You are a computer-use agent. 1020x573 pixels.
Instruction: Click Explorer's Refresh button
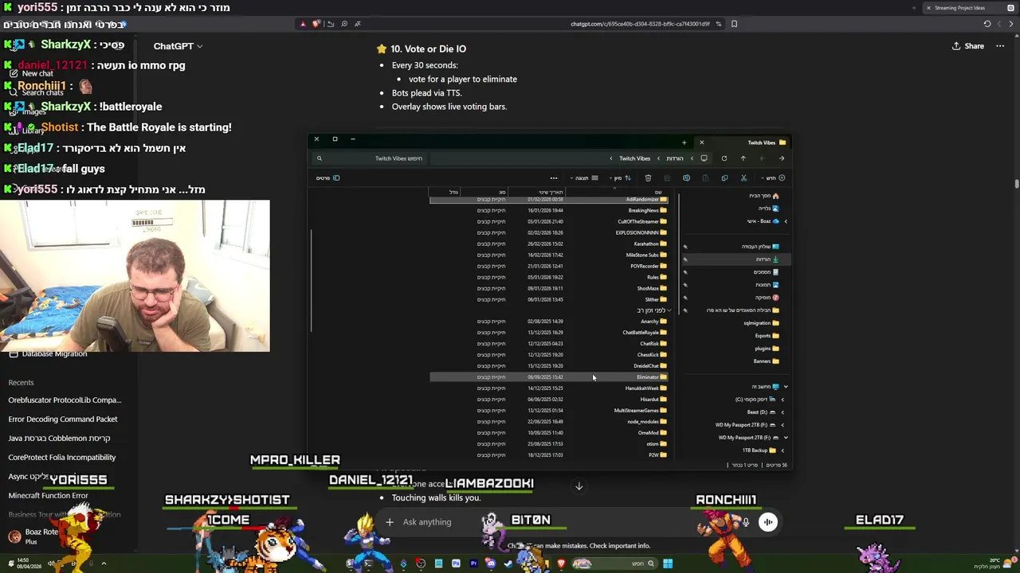click(724, 158)
